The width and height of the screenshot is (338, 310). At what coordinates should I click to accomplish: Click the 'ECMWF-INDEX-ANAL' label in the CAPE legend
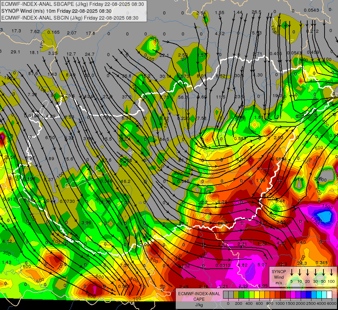tap(199, 294)
